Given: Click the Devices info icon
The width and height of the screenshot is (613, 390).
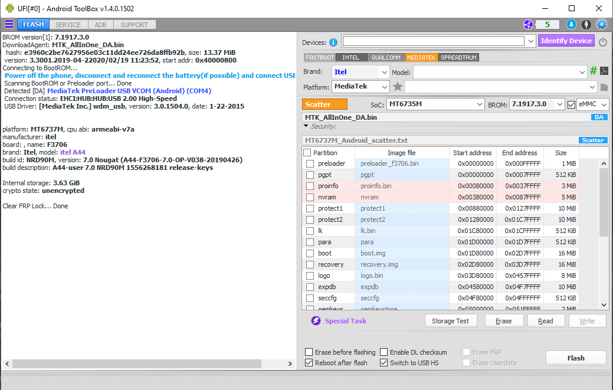Looking at the screenshot, I should [333, 42].
